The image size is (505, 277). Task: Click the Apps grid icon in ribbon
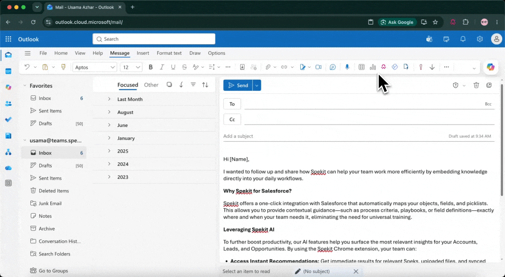point(361,67)
